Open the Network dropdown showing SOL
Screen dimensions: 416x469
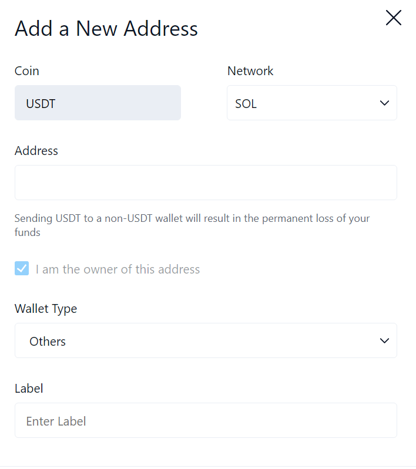click(311, 103)
